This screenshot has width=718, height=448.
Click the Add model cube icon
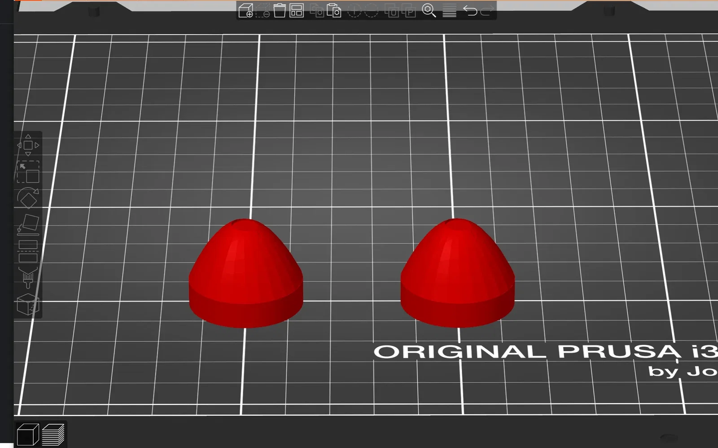click(245, 10)
